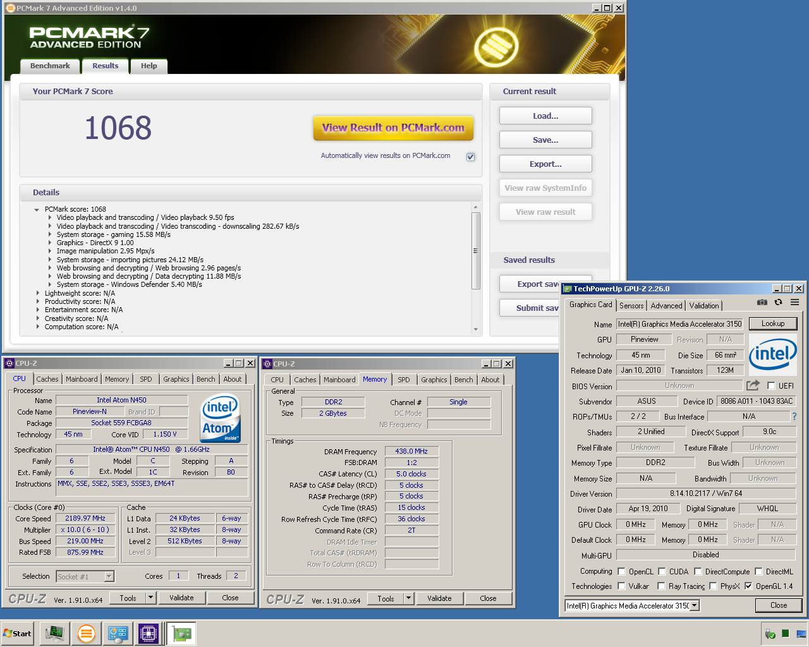Viewport: 809px width, 647px height.
Task: Open the Sensors tab in GPU-Z
Action: [631, 306]
